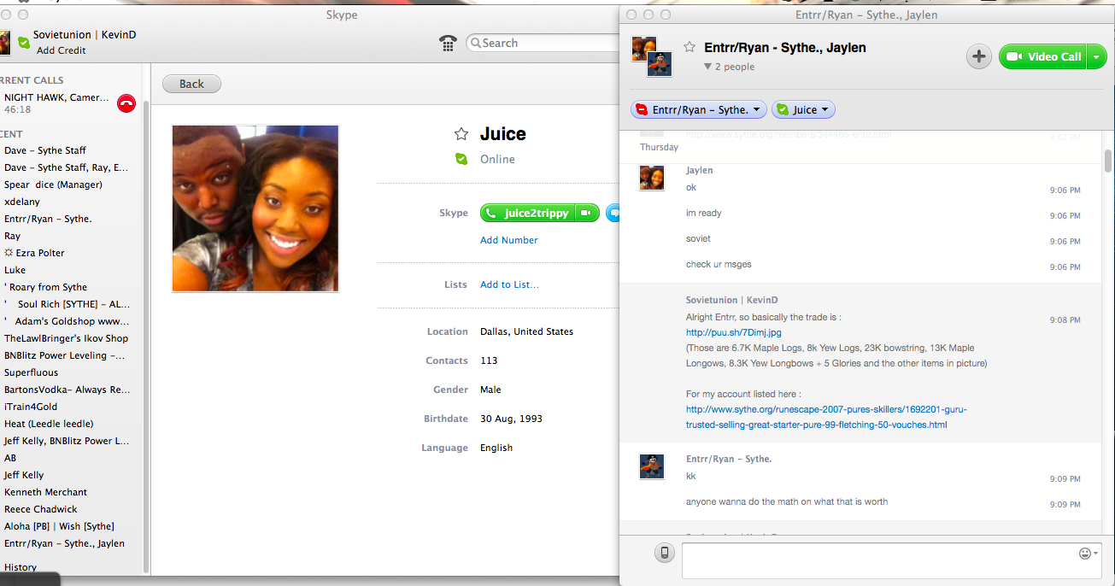Call juice2trippy with the green call button
This screenshot has width=1115, height=586.
point(527,214)
